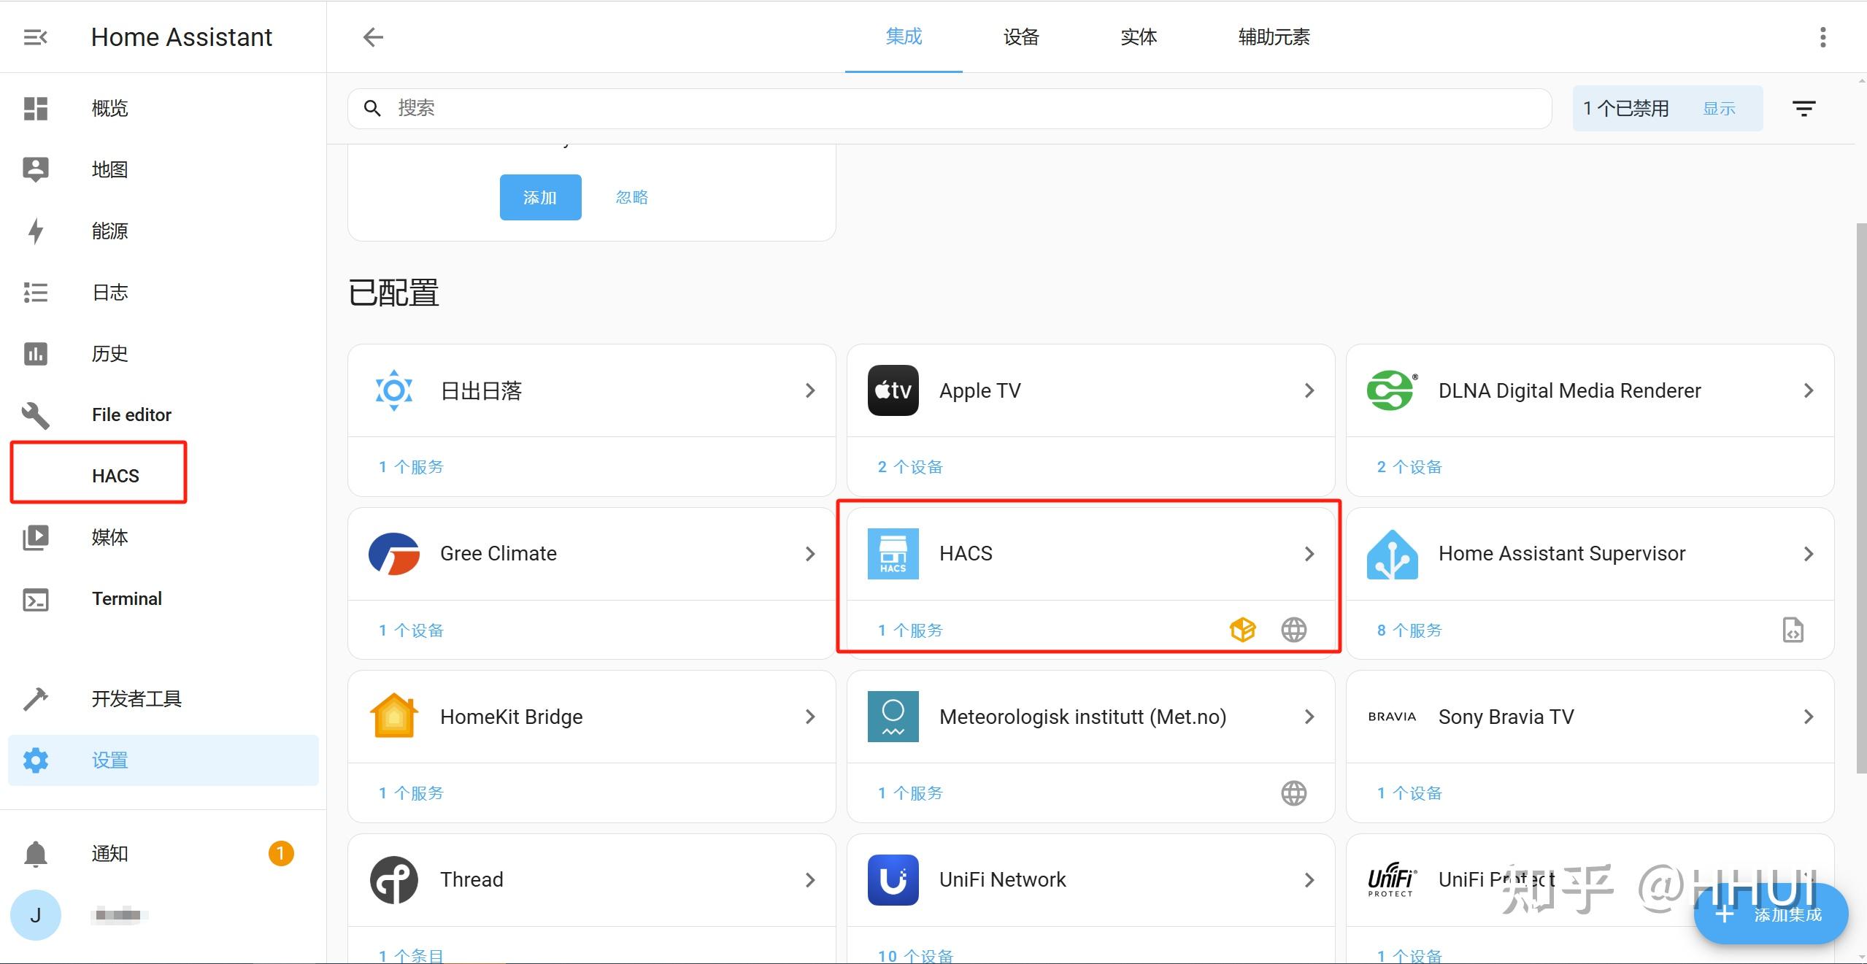1867x964 pixels.
Task: Click the yellow custom-component box icon on HACS card
Action: point(1242,629)
